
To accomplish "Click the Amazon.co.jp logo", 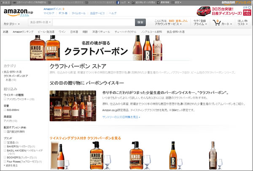I will (x=18, y=12).
